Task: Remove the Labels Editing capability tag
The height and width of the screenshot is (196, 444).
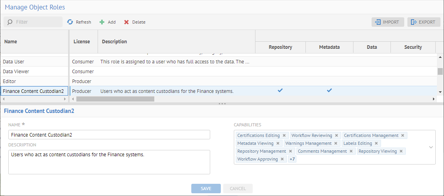Action: (376, 143)
